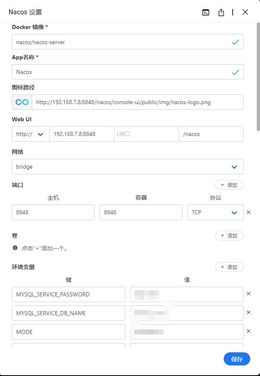Click the value field for MODE

187,332
